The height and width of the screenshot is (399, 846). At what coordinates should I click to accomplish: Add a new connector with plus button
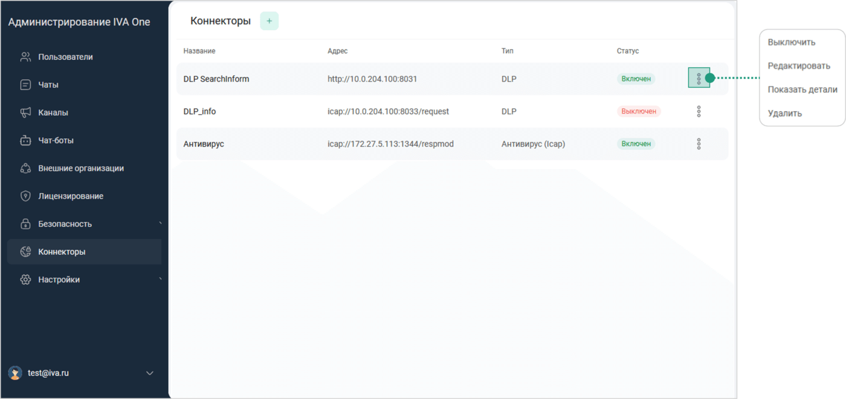(269, 21)
